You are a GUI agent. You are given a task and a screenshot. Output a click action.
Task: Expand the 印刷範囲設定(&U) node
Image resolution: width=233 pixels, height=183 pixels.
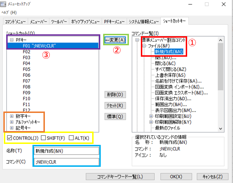click(151, 116)
